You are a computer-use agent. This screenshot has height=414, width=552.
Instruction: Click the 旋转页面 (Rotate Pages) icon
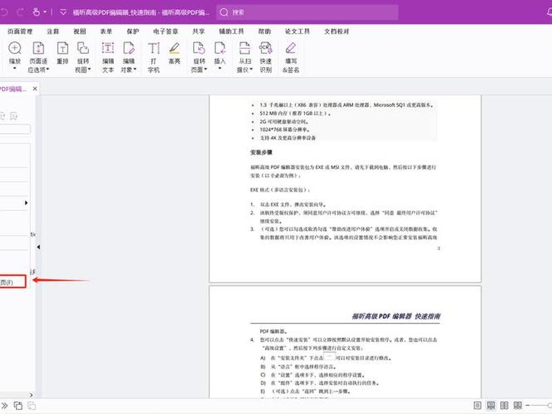pos(199,48)
